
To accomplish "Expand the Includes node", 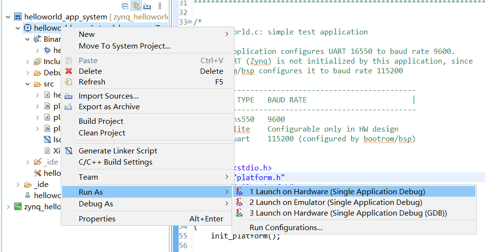I will 28,62.
